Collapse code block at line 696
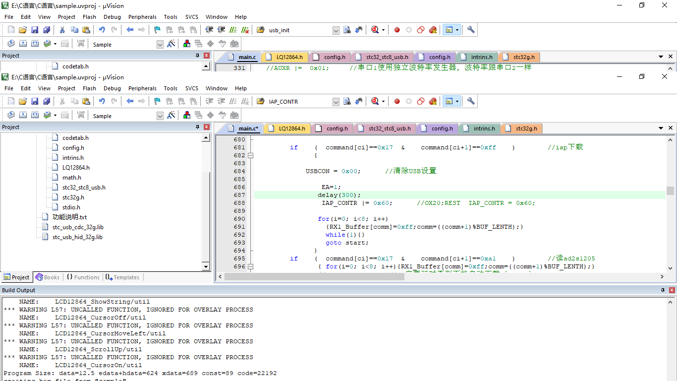The height and width of the screenshot is (381, 677). coord(250,266)
